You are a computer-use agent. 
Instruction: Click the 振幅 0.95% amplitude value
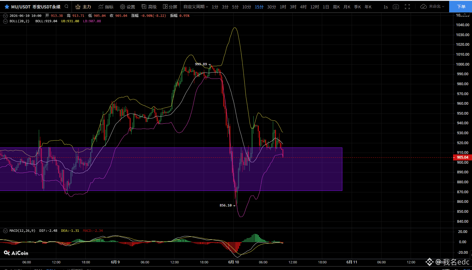[180, 16]
